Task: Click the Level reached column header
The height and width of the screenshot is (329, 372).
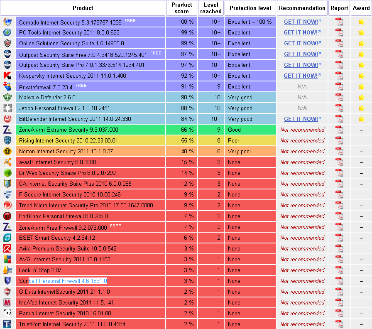Action: point(210,8)
